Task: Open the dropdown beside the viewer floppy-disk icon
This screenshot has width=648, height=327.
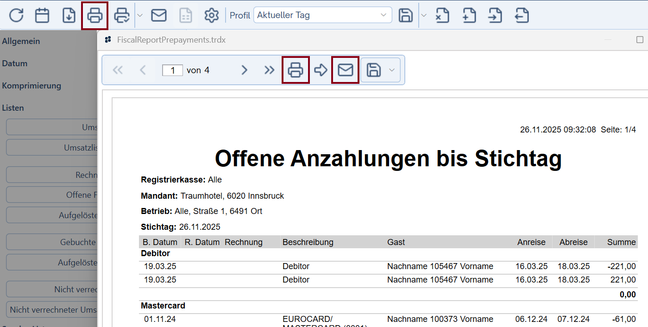Action: coord(392,70)
